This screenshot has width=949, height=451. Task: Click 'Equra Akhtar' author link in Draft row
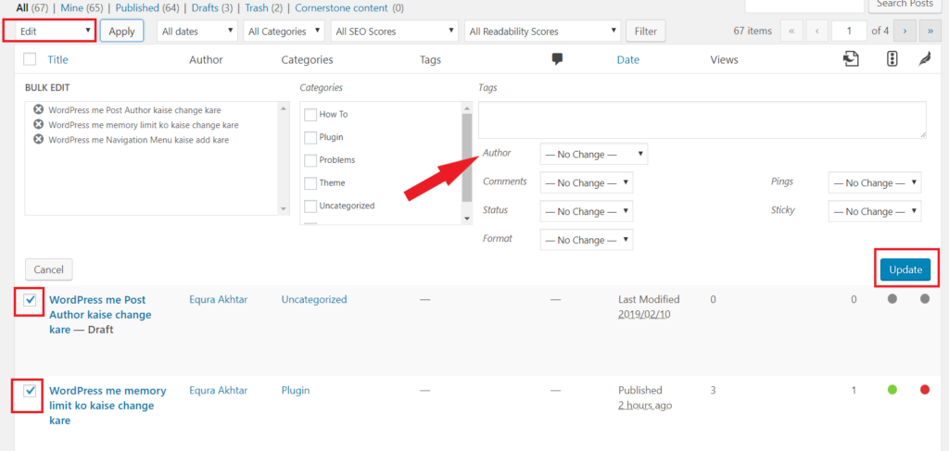pyautogui.click(x=218, y=299)
